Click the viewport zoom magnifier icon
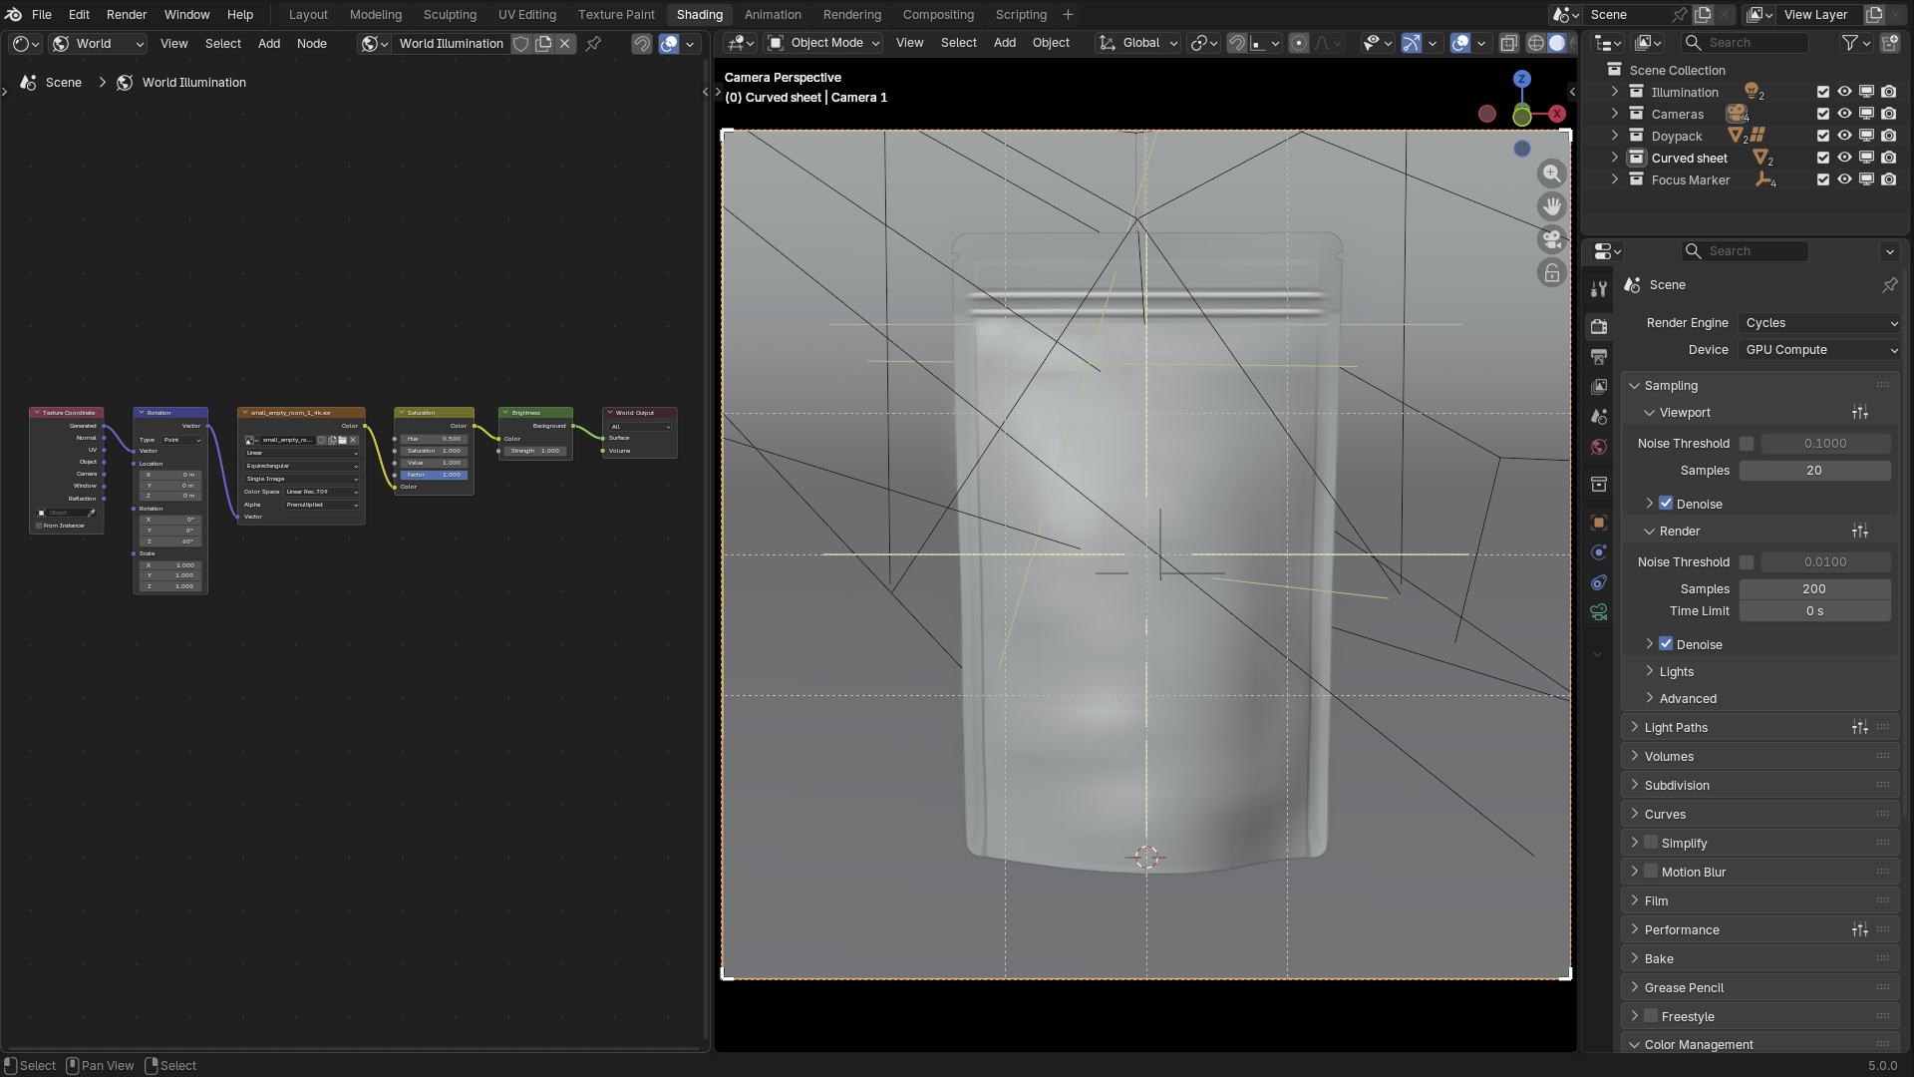Image resolution: width=1914 pixels, height=1077 pixels. 1551,174
